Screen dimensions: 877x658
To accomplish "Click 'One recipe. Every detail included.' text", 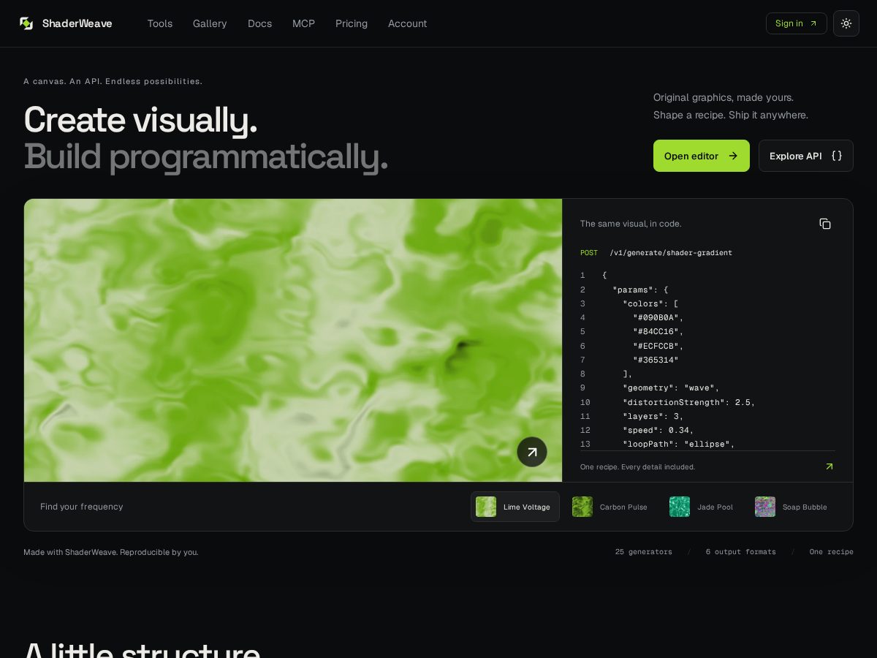I will click(638, 466).
